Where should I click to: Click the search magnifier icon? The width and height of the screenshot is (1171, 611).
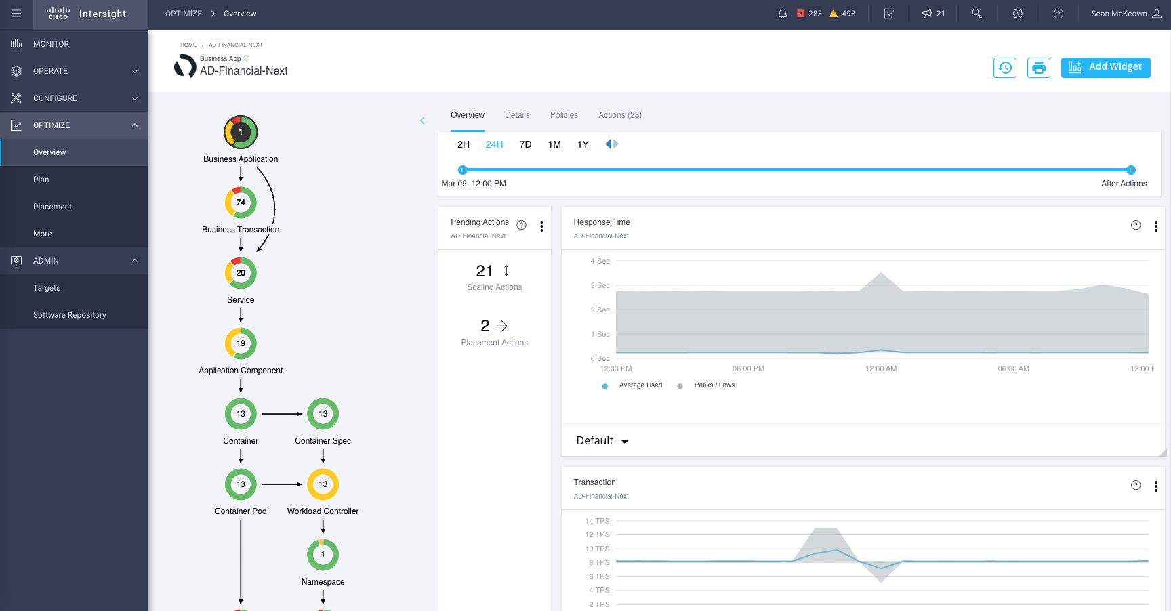coord(977,14)
